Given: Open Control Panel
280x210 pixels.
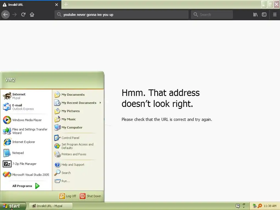Looking at the screenshot, I should coord(78,138).
